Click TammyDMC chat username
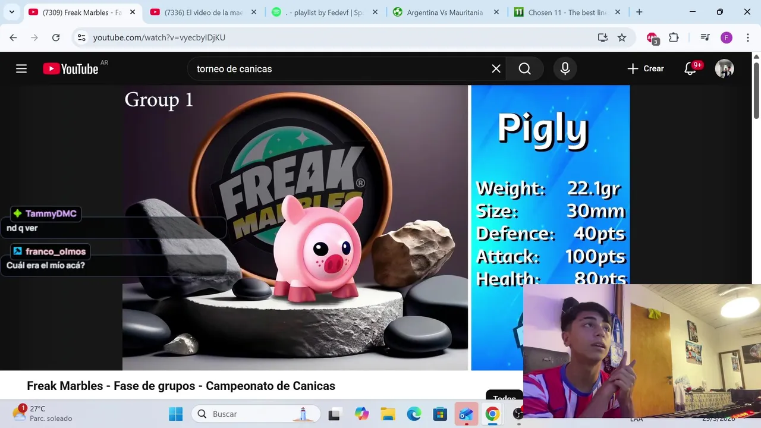Viewport: 761px width, 428px height. (x=51, y=213)
